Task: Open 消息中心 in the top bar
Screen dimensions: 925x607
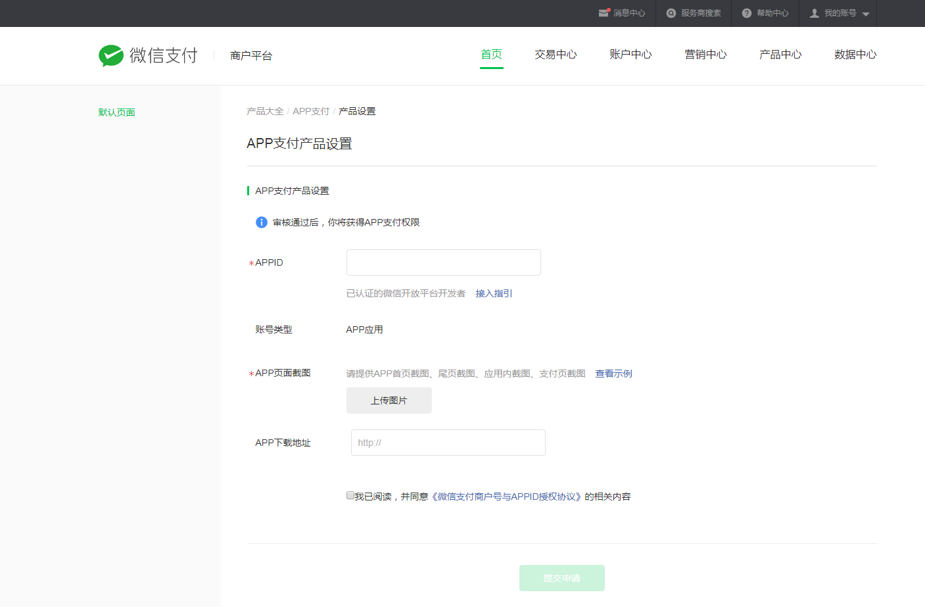Action: [629, 13]
